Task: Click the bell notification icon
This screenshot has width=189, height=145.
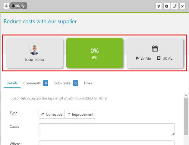Action: (14, 6)
